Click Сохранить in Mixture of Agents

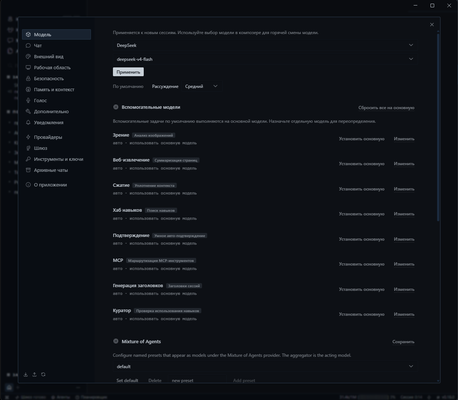403,342
